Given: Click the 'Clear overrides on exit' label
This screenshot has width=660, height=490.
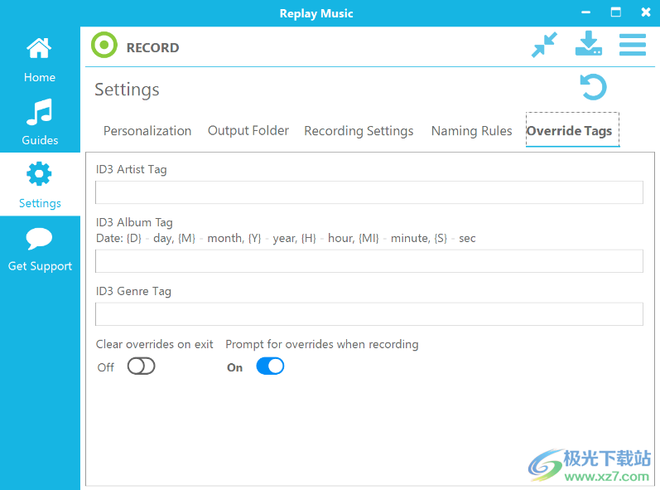Looking at the screenshot, I should [x=155, y=344].
